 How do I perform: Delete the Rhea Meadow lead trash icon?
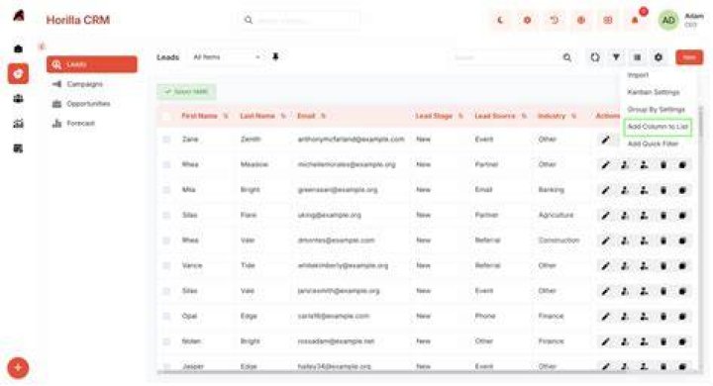click(663, 165)
